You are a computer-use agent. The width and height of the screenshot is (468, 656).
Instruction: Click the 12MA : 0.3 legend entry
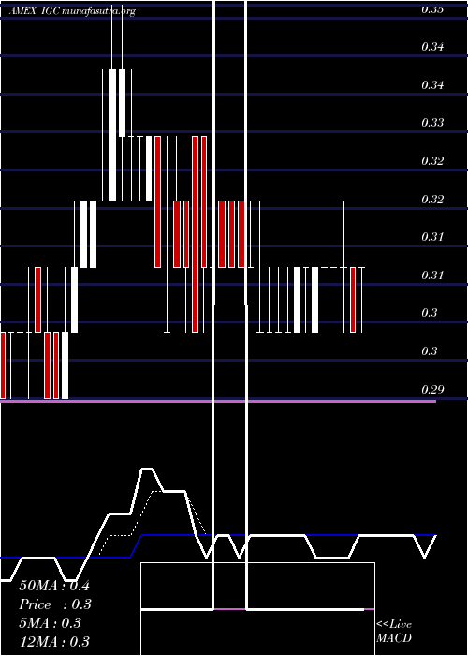tap(54, 642)
